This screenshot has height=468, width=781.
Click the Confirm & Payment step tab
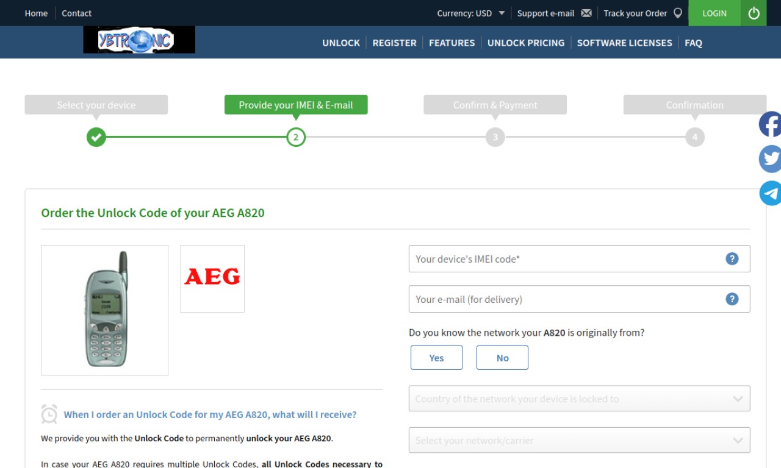pyautogui.click(x=495, y=105)
